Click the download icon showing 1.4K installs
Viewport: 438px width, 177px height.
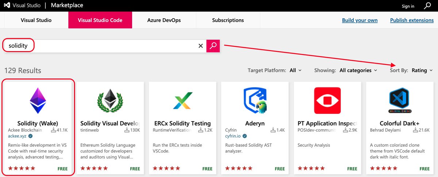273,130
